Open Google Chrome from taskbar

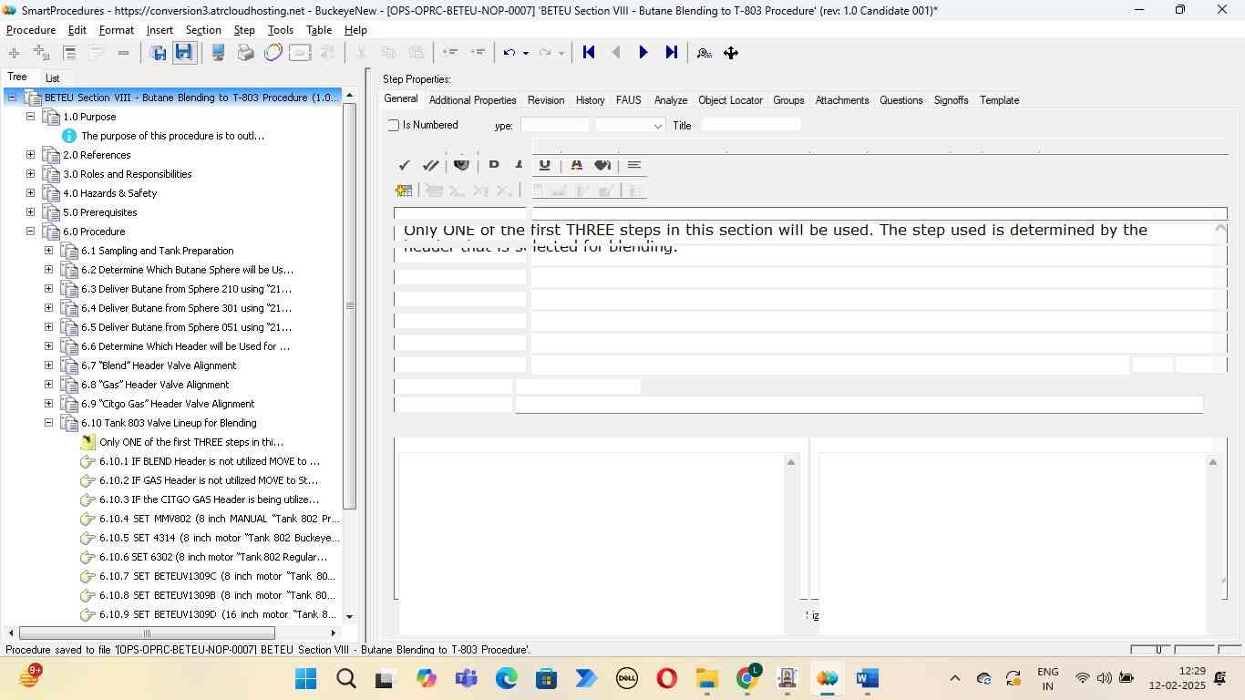(747, 678)
